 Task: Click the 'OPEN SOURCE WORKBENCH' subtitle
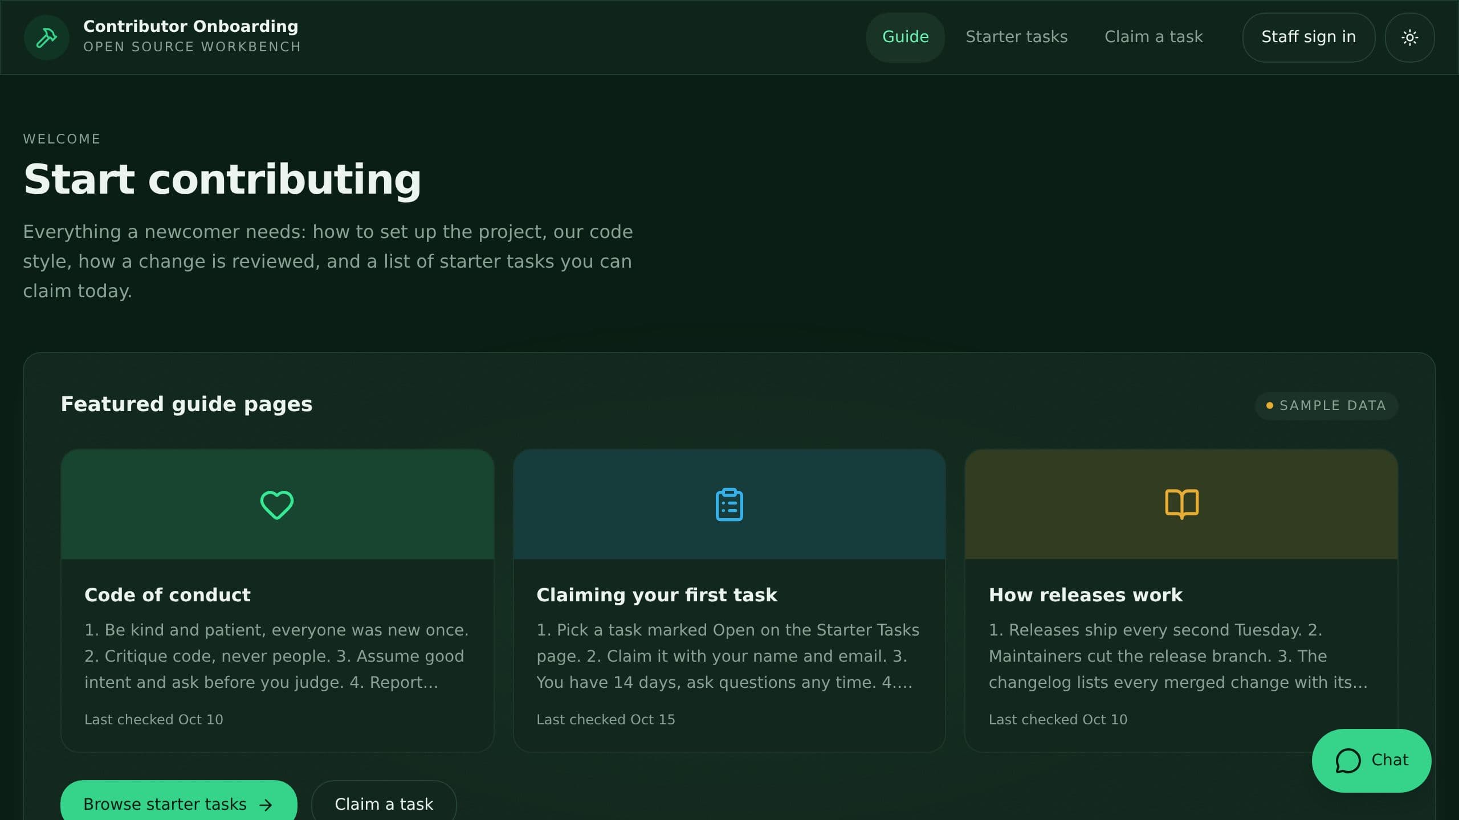[x=192, y=47]
